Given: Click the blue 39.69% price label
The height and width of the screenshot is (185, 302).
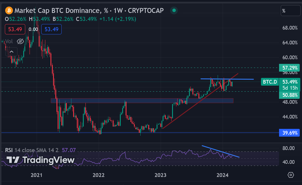Looking at the screenshot, I should (x=289, y=133).
